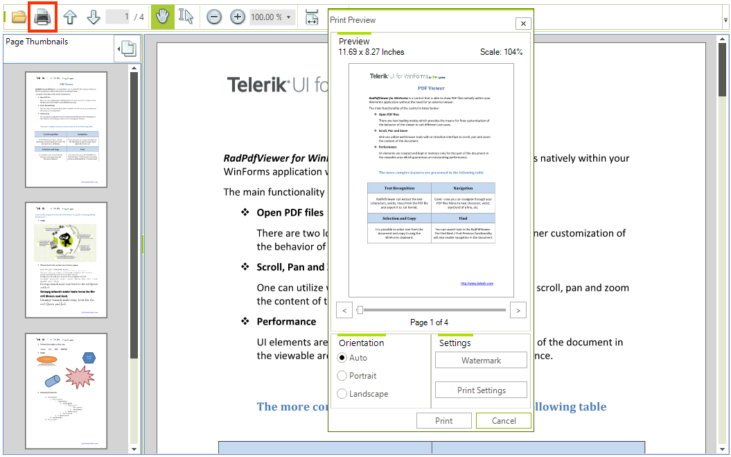Select Landscape orientation radio button

pyautogui.click(x=342, y=393)
